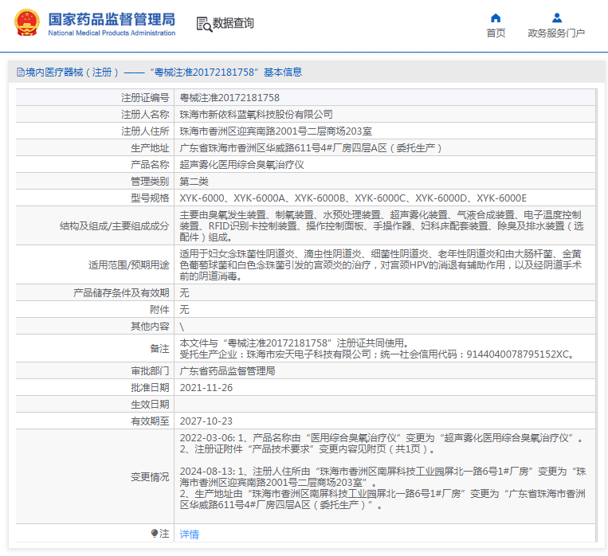This screenshot has height=556, width=608.
Task: Select expiry date 2027-10-23
Action: [x=206, y=421]
